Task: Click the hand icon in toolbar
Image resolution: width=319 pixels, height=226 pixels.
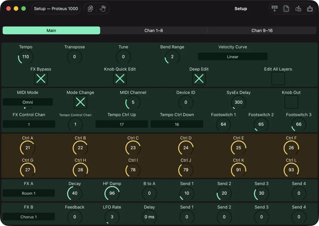Action: (x=103, y=9)
